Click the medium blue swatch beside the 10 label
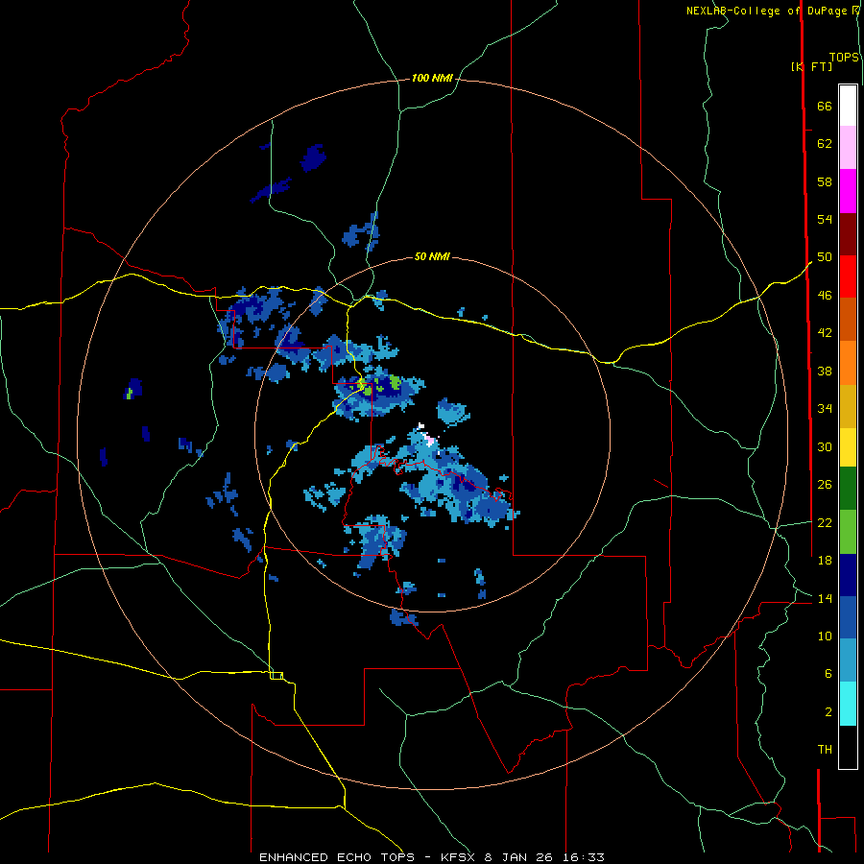 848,617
